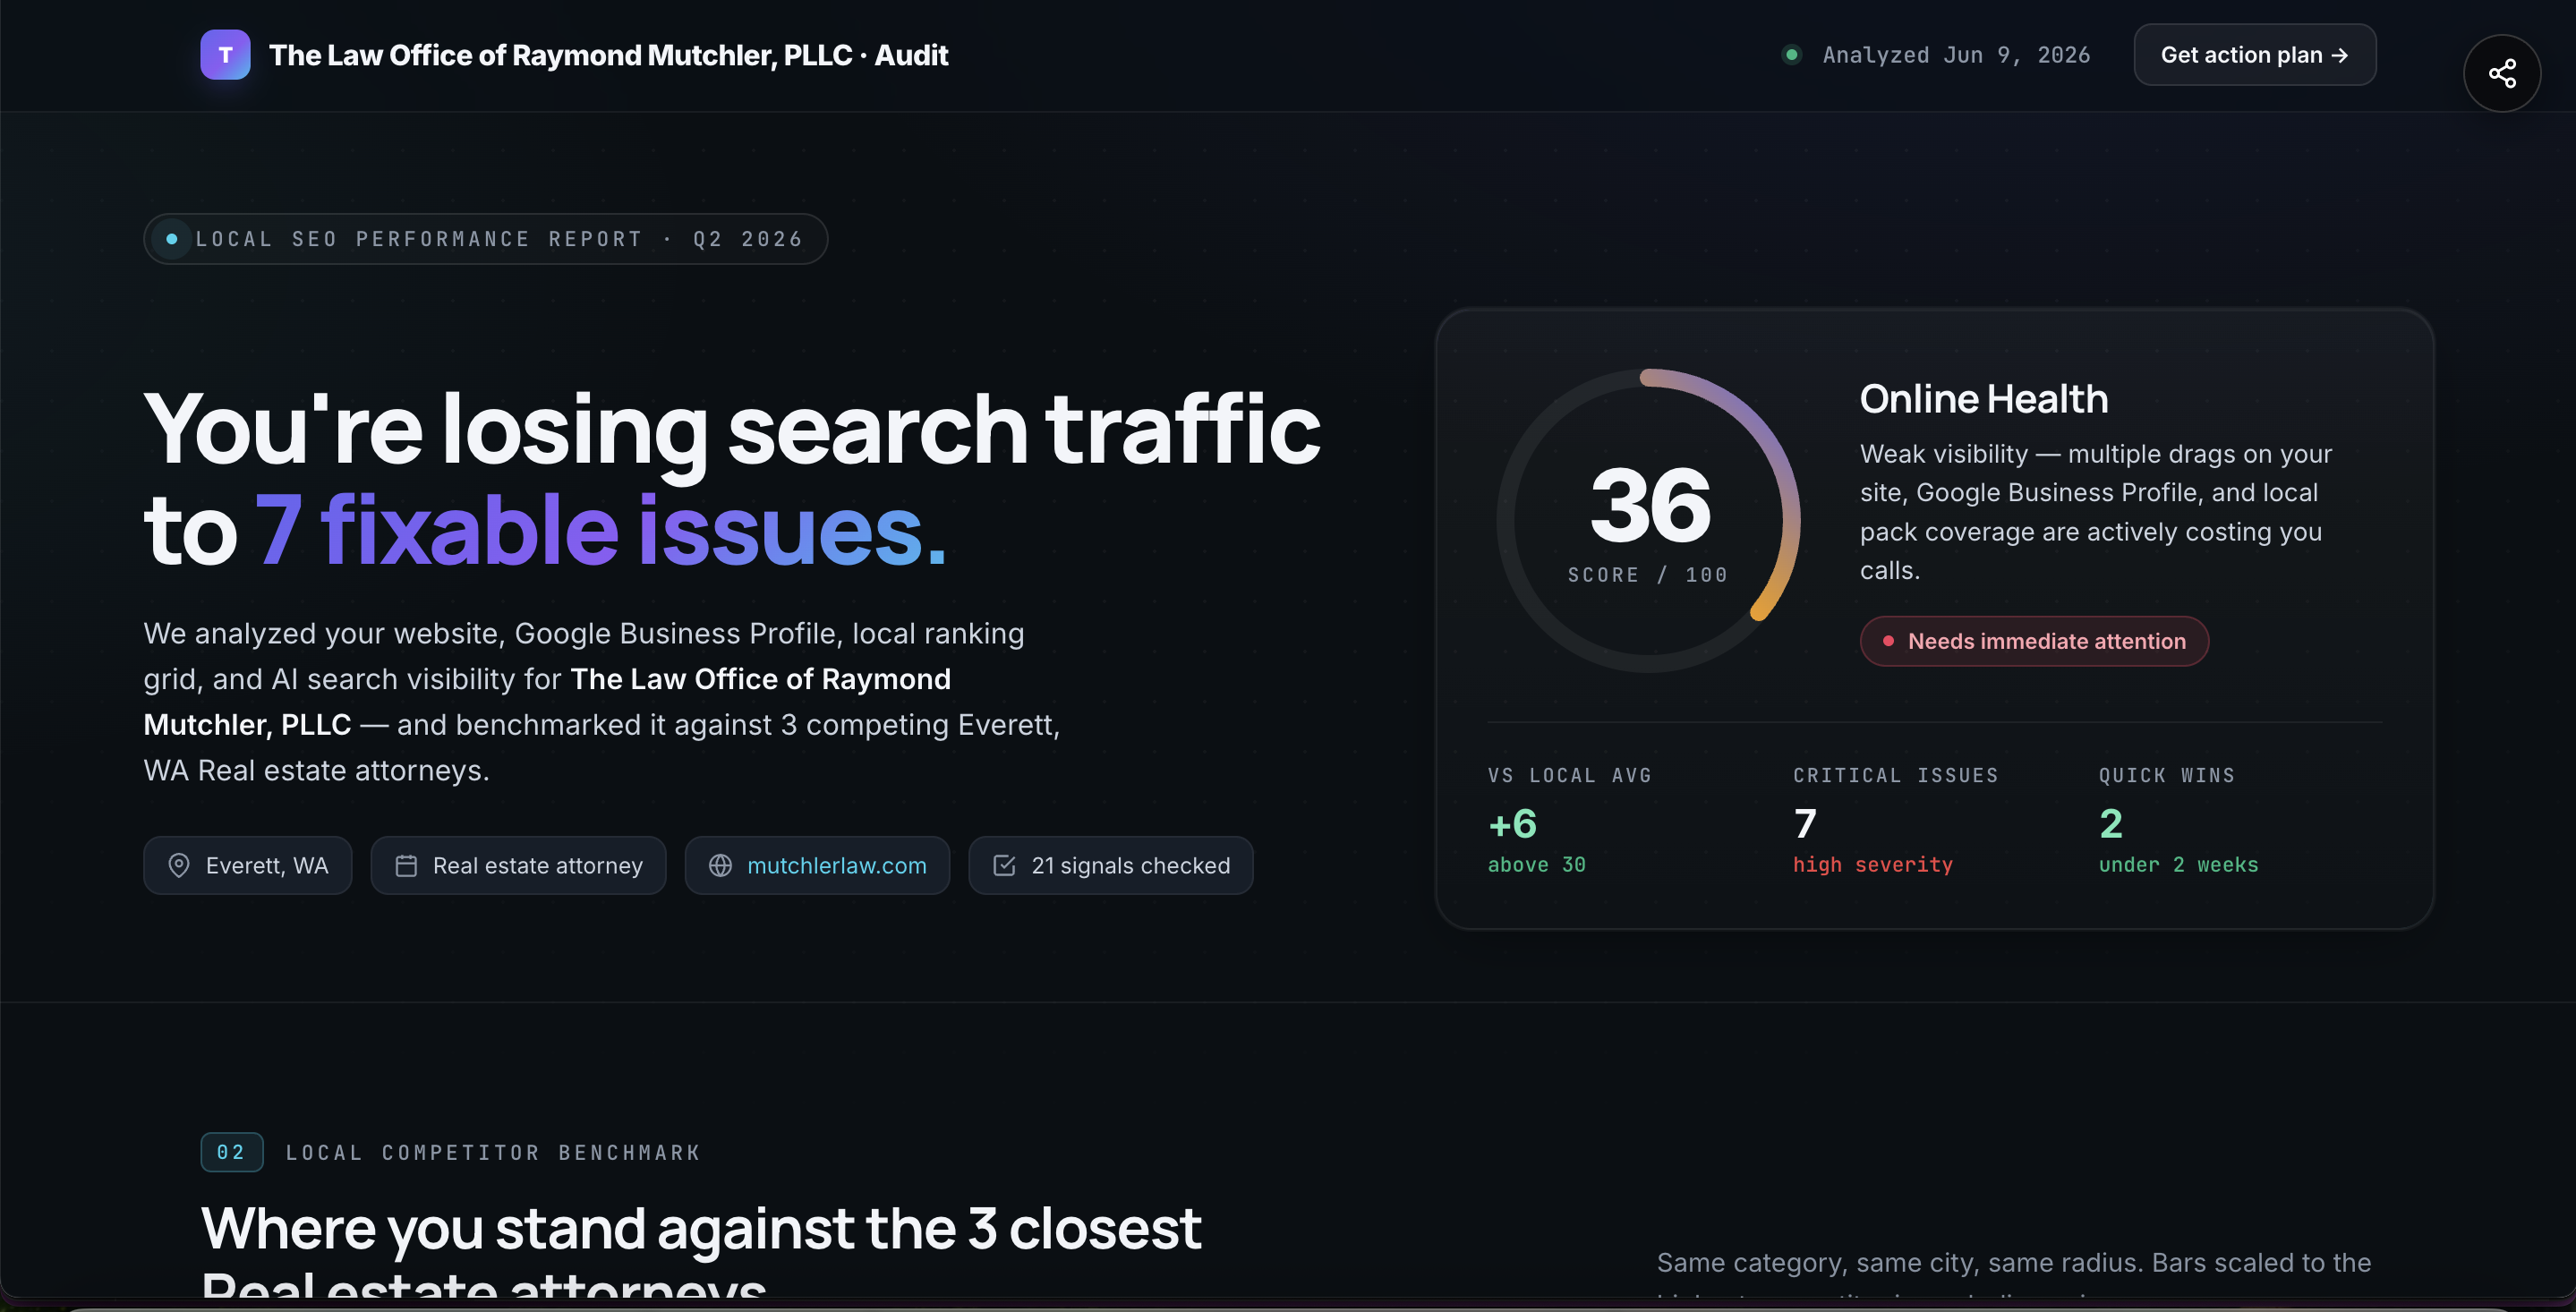Click the VS LOCAL AVG label
The width and height of the screenshot is (2576, 1312).
pos(1569,775)
